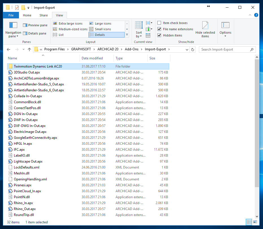
Task: Expand the layout gallery
Action: 127,35
